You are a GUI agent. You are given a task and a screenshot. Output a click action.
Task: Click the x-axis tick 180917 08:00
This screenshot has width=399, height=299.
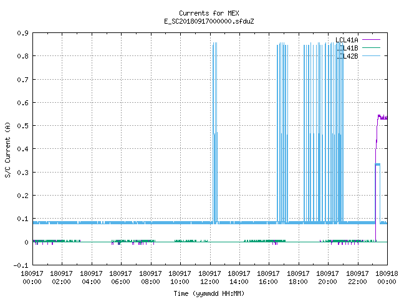click(x=151, y=278)
